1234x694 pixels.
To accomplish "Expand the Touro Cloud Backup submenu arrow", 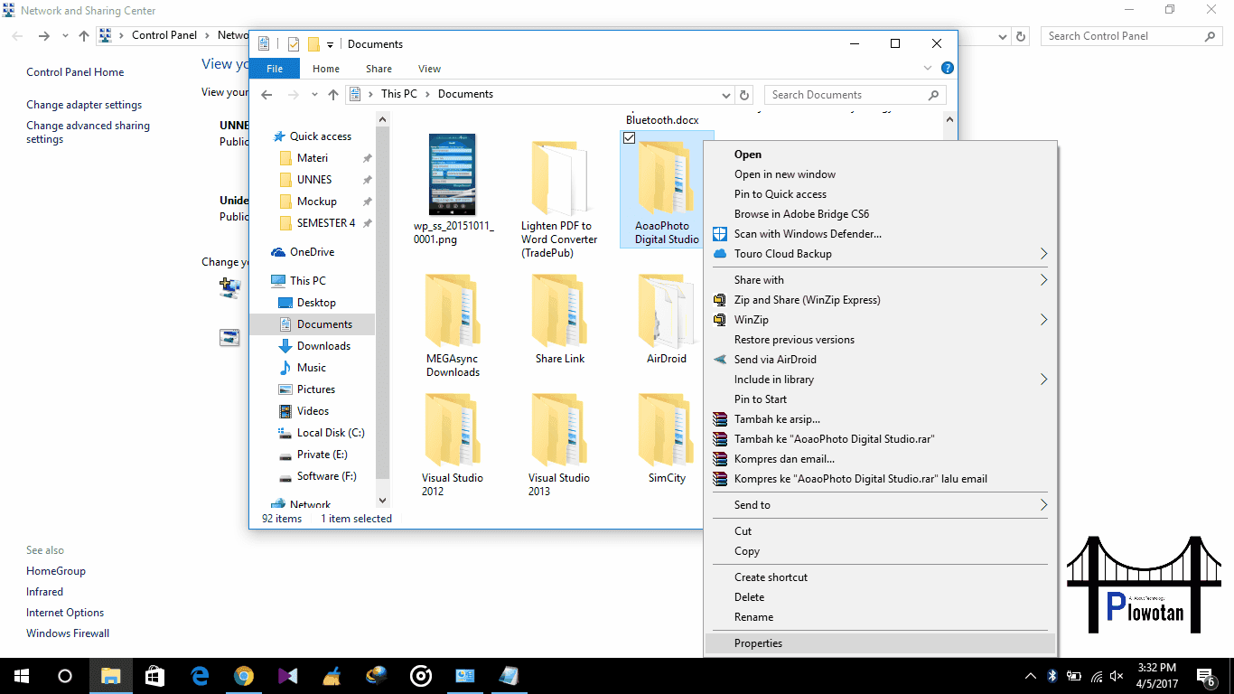I will pyautogui.click(x=1043, y=254).
